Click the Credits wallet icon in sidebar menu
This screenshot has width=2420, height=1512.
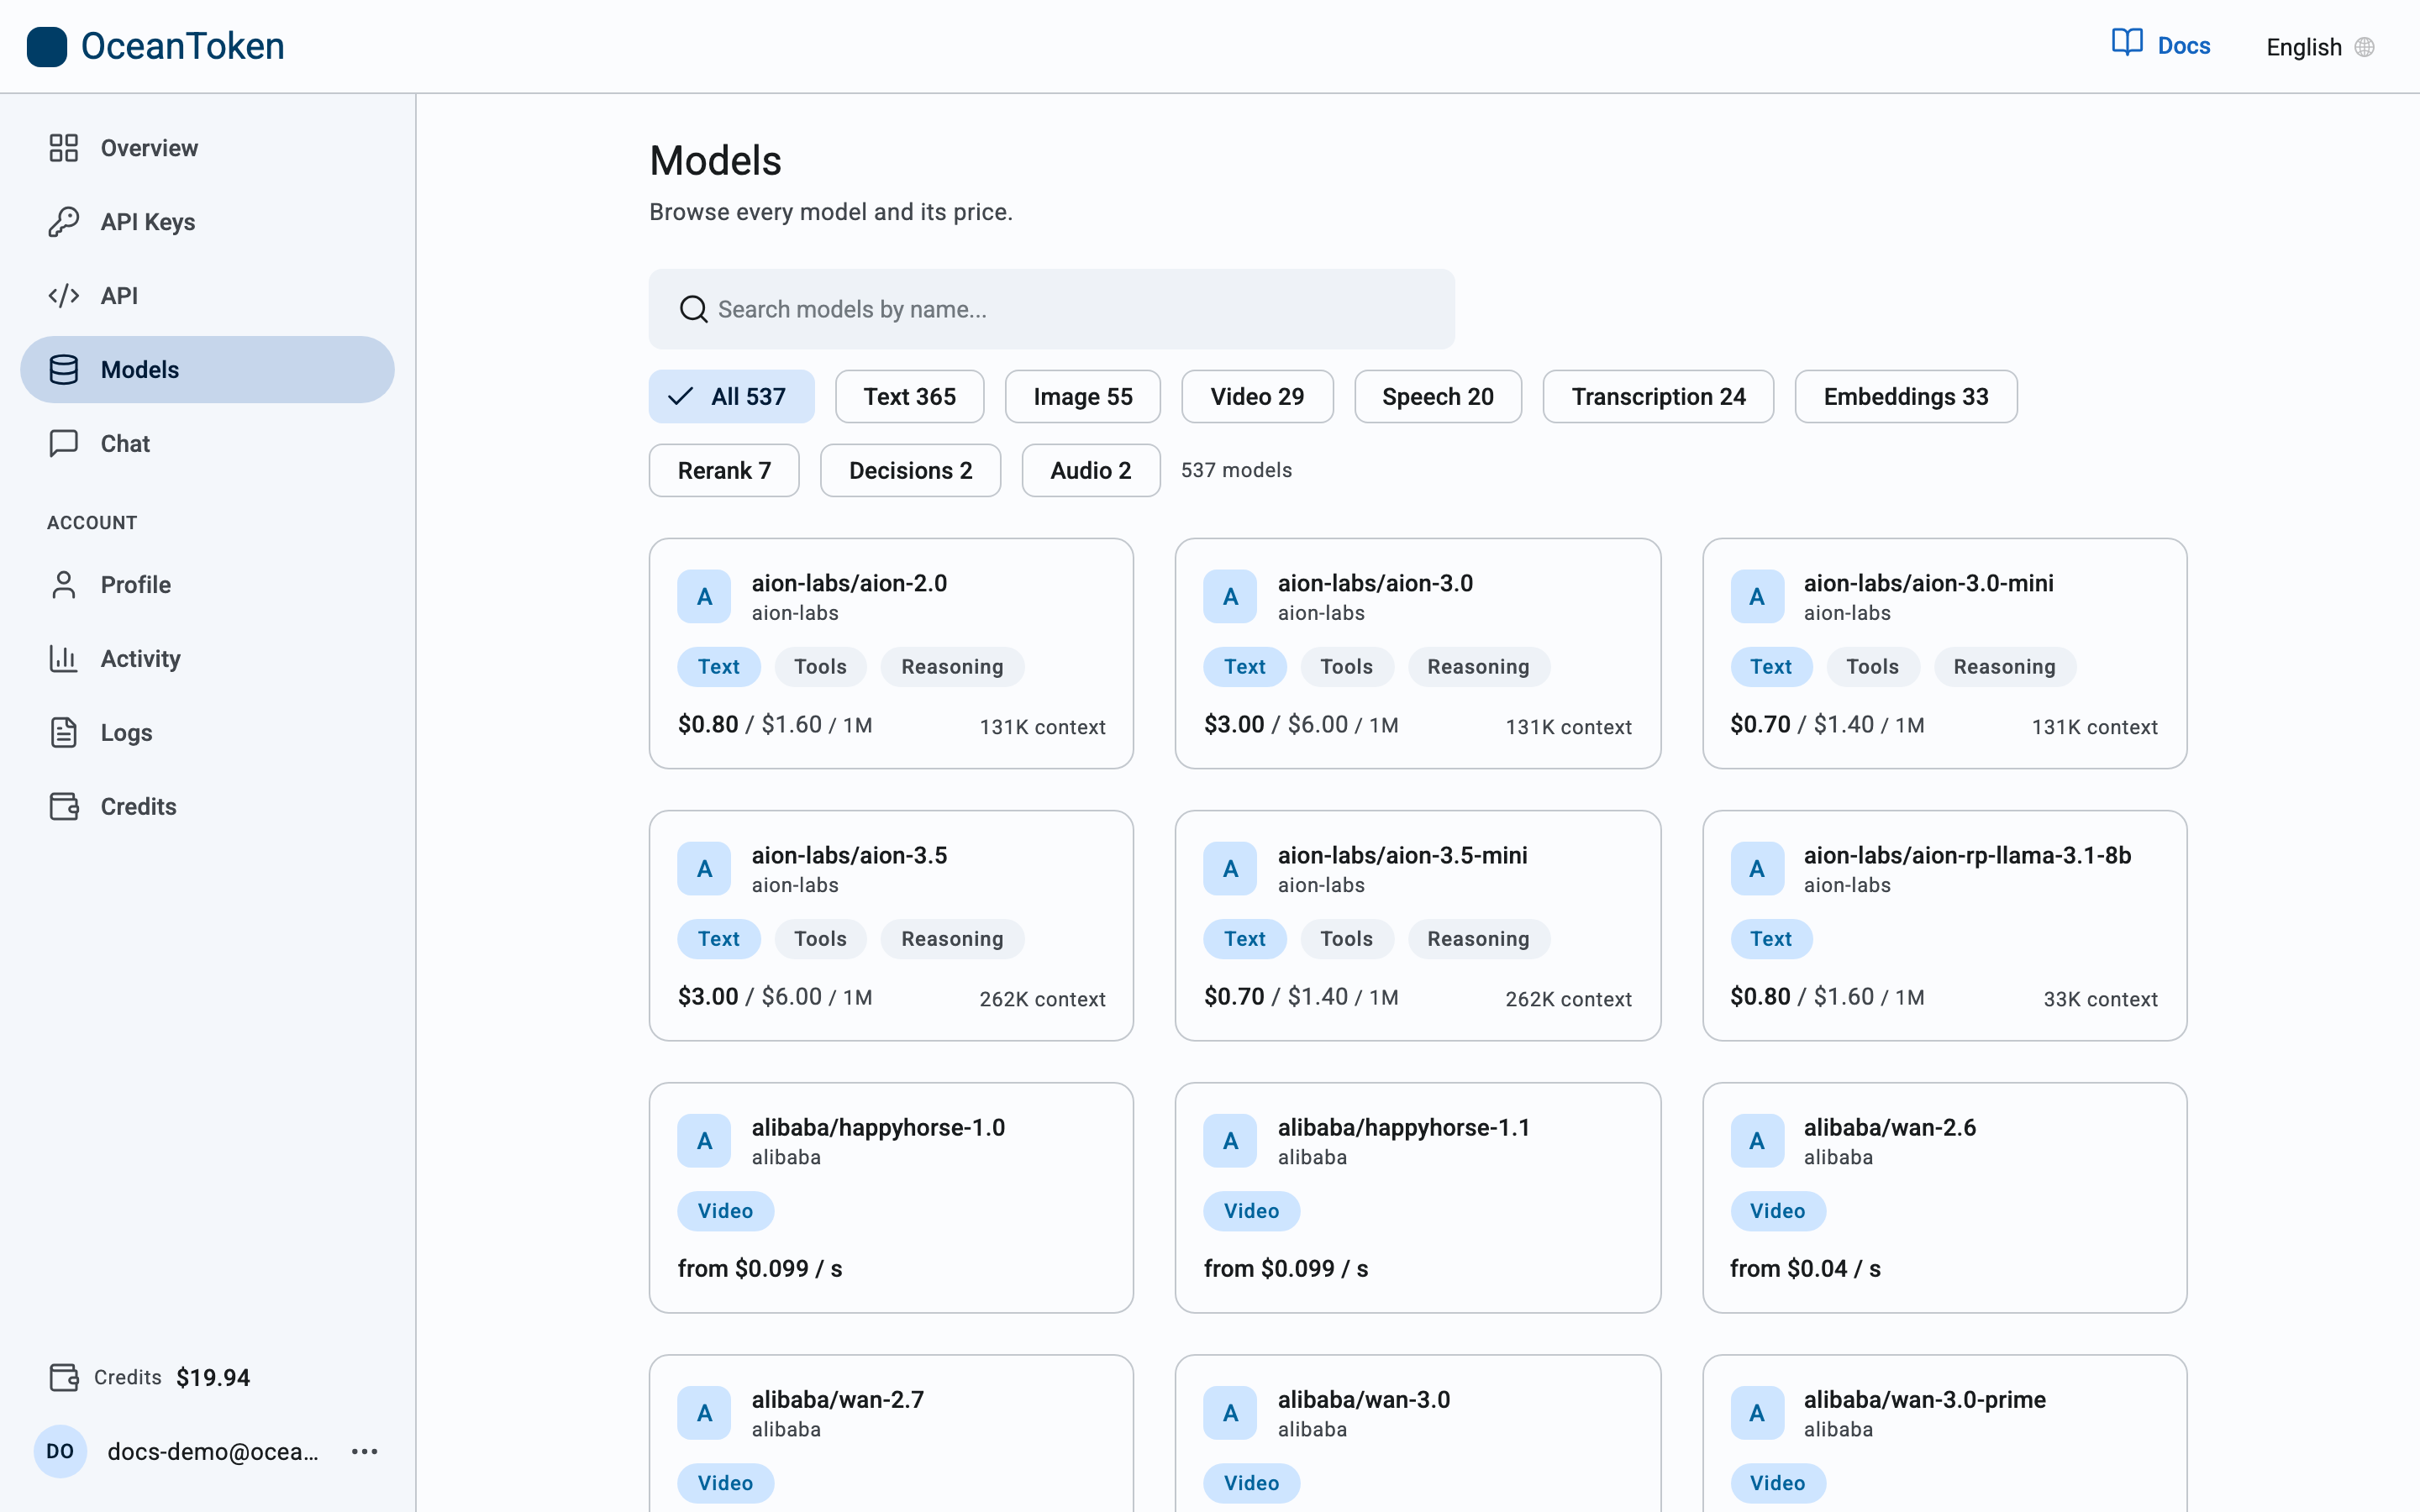(x=64, y=807)
